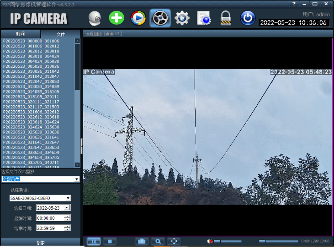Screen dimensions: 334x247
Task: Select the film reel remote playback icon
Action: 160,18
